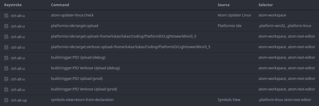Select the atom-updater-linux:check command text
This screenshot has width=319, height=106.
pyautogui.click(x=72, y=15)
